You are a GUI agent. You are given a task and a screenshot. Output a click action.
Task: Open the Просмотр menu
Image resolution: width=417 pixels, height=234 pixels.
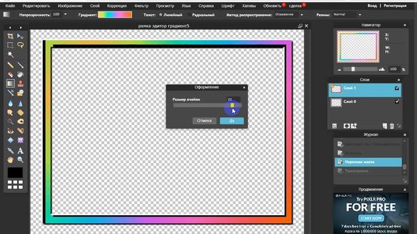(x=165, y=6)
